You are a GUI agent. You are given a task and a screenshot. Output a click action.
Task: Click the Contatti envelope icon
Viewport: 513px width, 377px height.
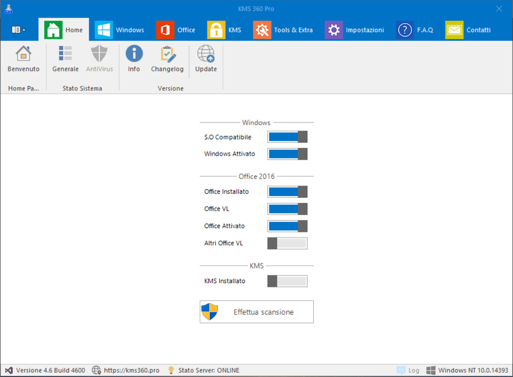click(454, 30)
